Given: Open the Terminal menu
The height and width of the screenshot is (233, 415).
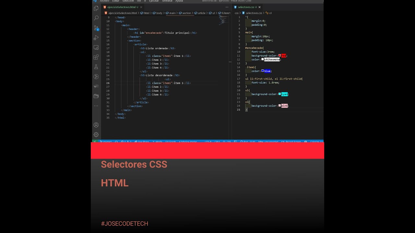Looking at the screenshot, I should 167,1.
